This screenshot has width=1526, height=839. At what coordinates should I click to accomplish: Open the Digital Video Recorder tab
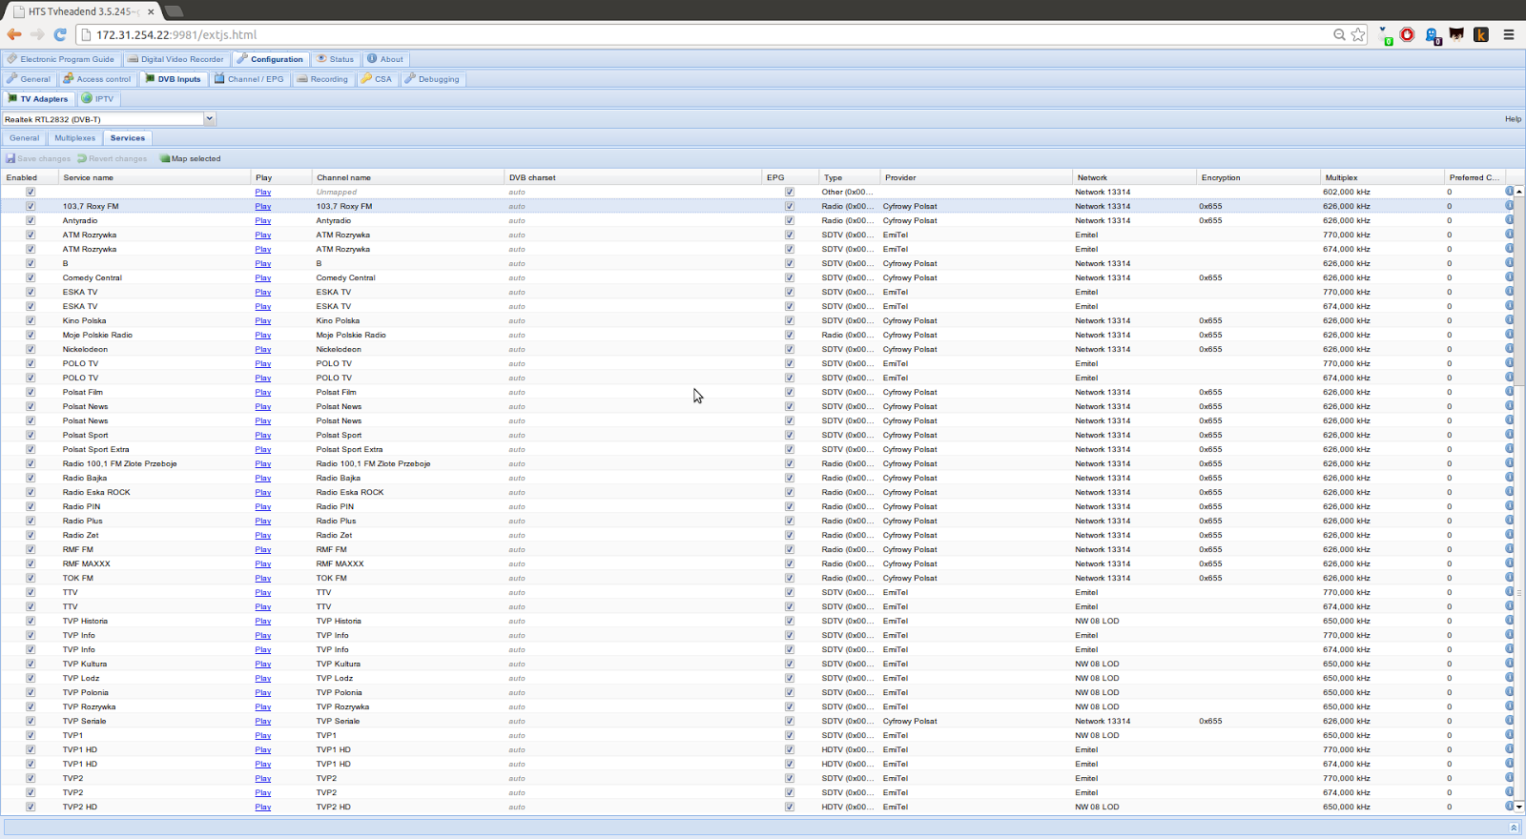pyautogui.click(x=175, y=59)
